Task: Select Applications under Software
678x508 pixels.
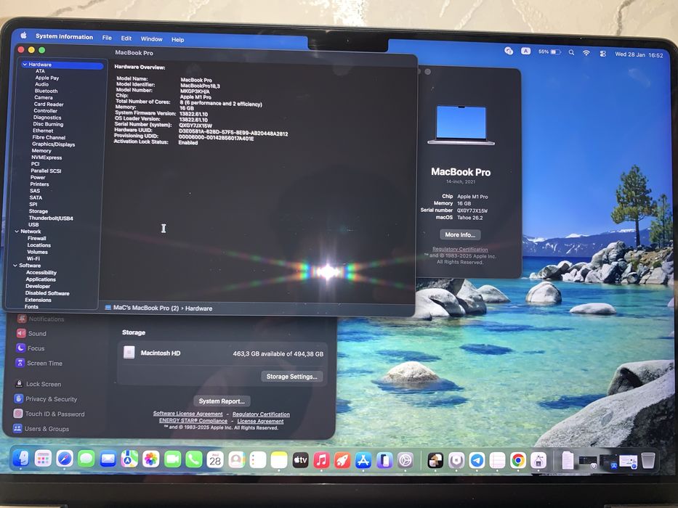Action: [41, 279]
